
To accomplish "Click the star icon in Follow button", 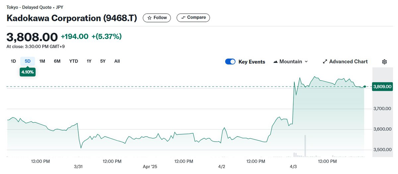I will click(150, 18).
